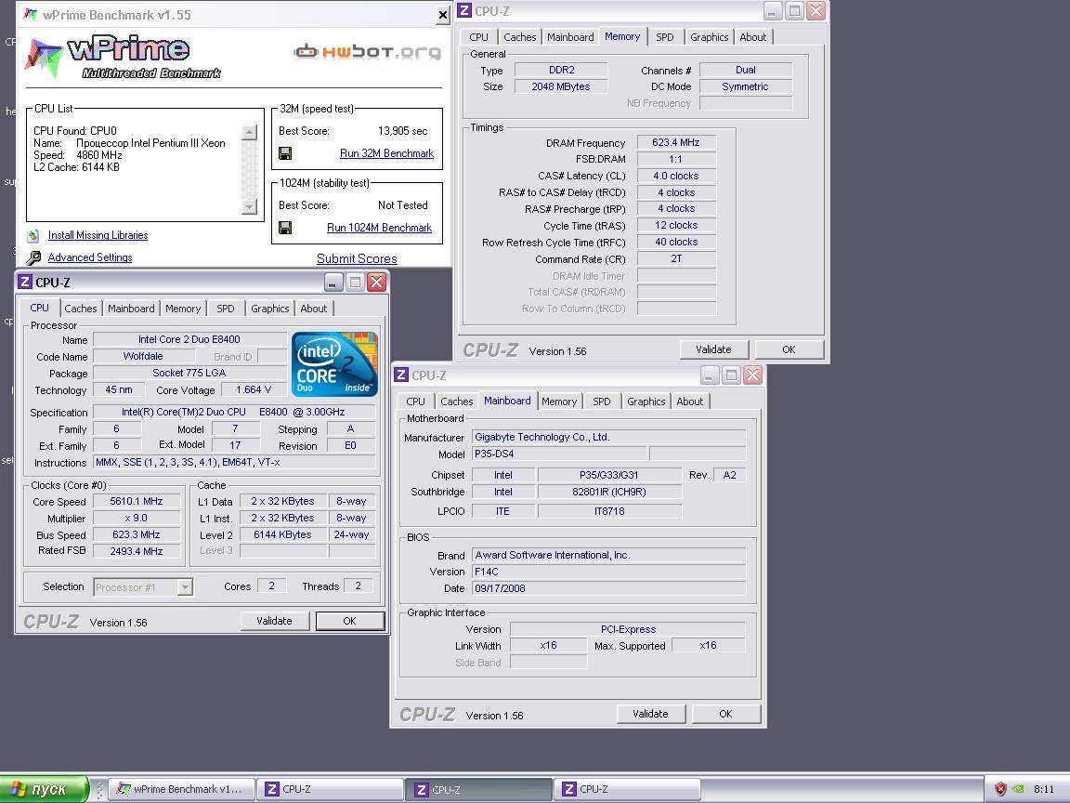Click the Advanced Settings wrench icon
Screen dimensions: 1070x803
click(33, 258)
